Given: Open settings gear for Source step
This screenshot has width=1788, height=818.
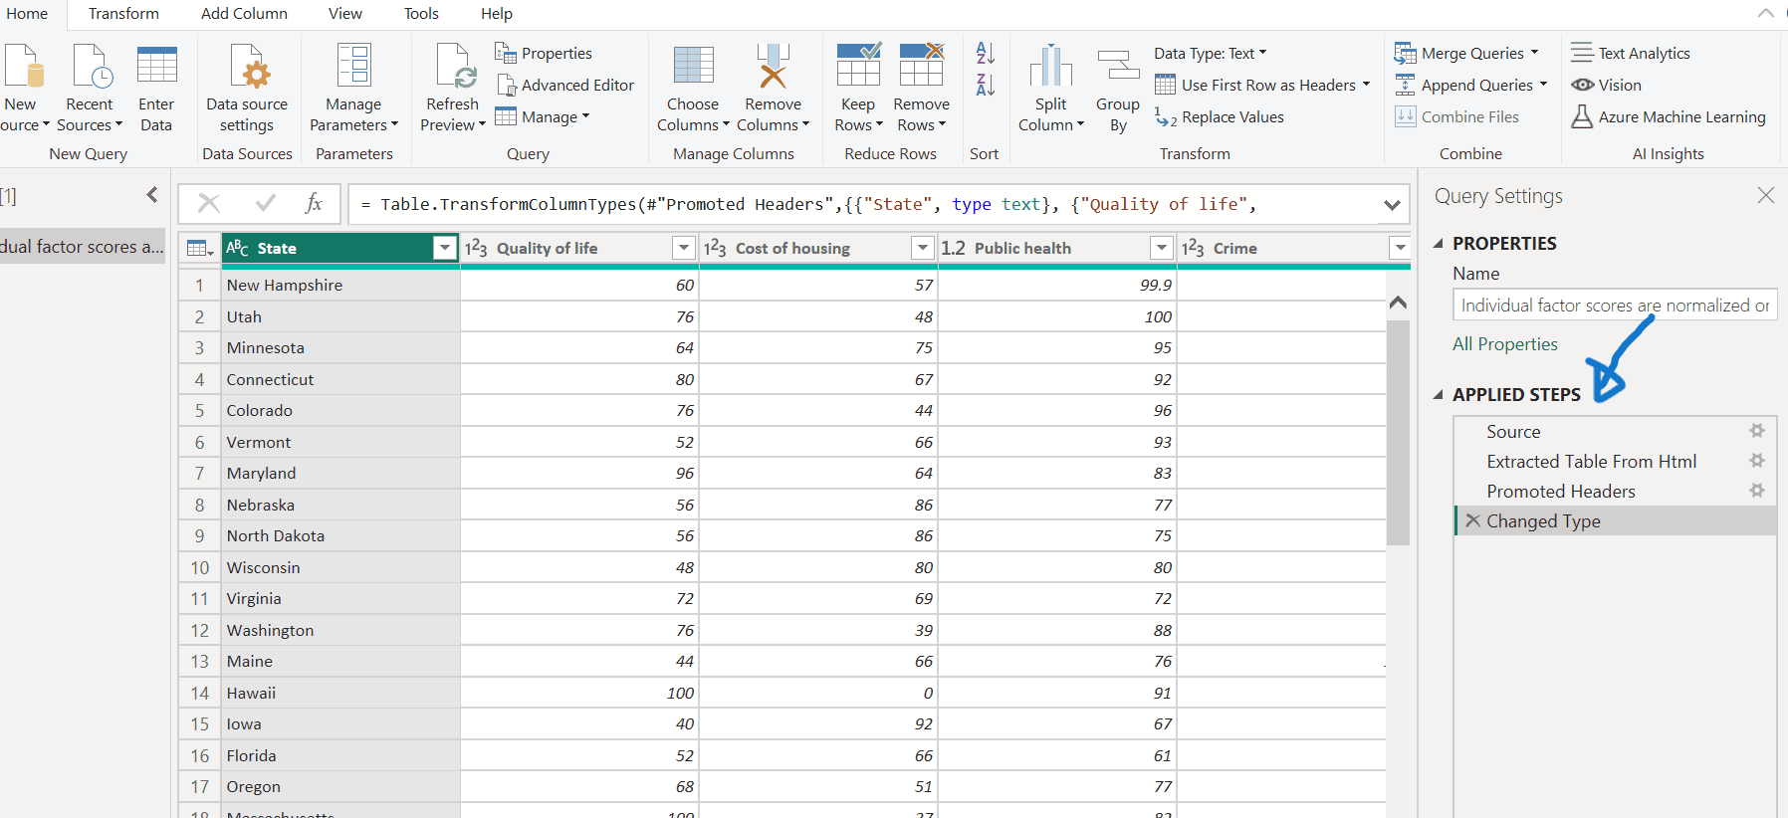Looking at the screenshot, I should click(1757, 431).
